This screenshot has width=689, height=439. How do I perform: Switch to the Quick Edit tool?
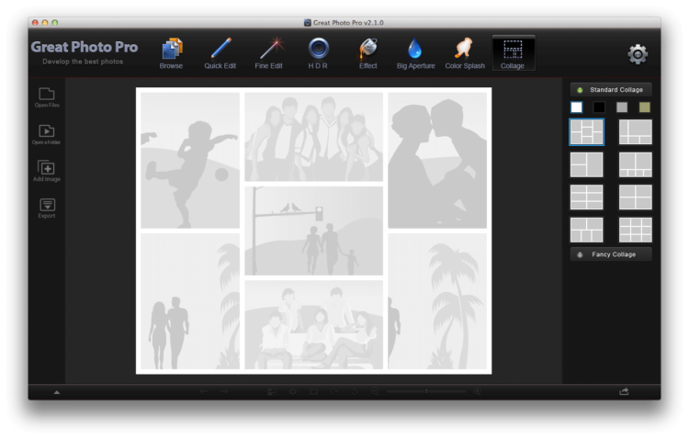coord(220,53)
